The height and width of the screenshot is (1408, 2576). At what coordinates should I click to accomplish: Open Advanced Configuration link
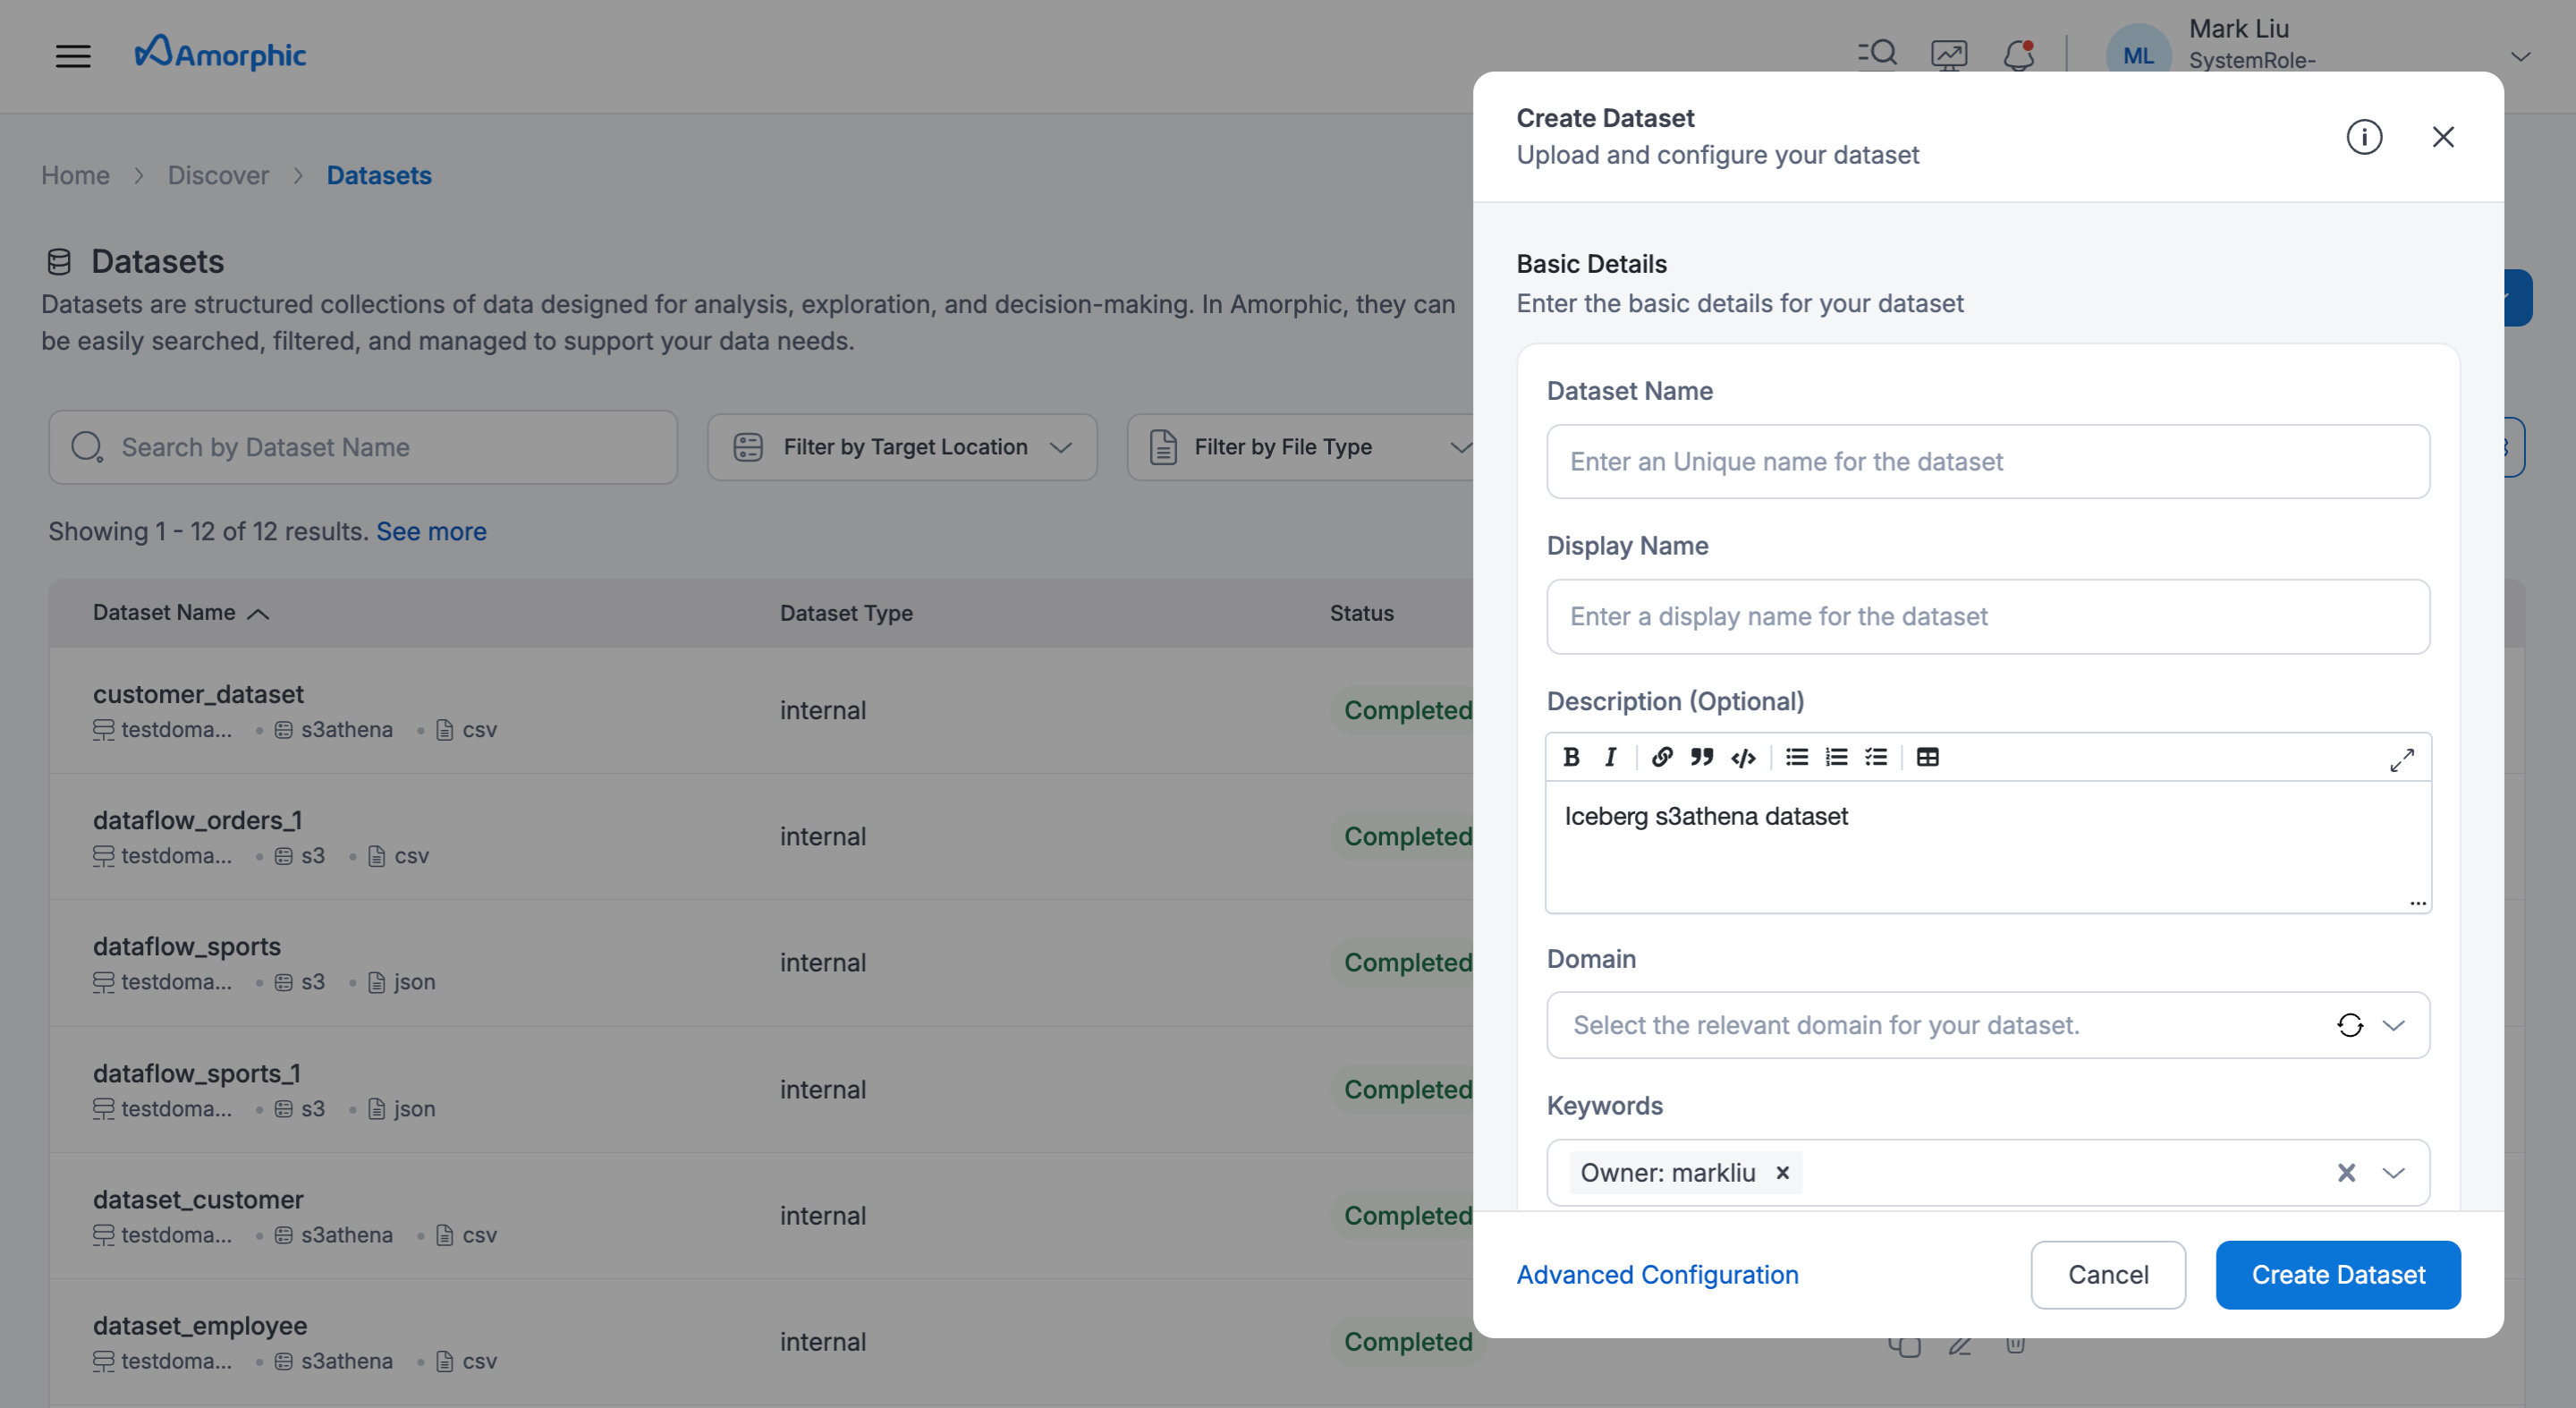(1657, 1275)
